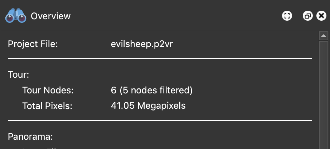
Task: Click the Panorama section heading
Action: click(x=30, y=137)
